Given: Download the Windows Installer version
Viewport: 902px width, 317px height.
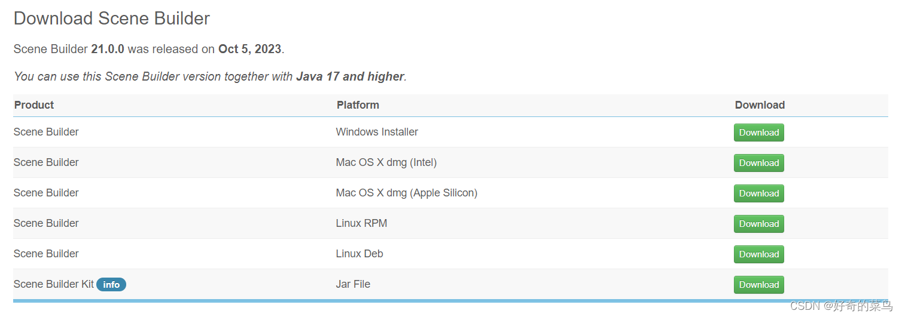Looking at the screenshot, I should (758, 133).
